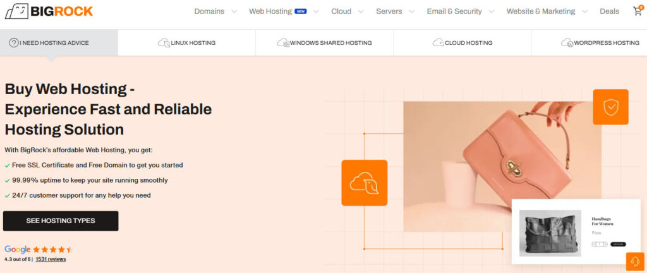Click the quantity stepper on product card

click(x=600, y=244)
